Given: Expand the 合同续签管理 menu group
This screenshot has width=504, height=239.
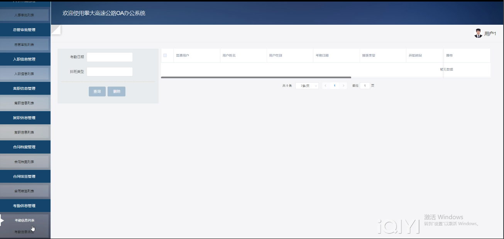Looking at the screenshot, I should click(x=24, y=176).
